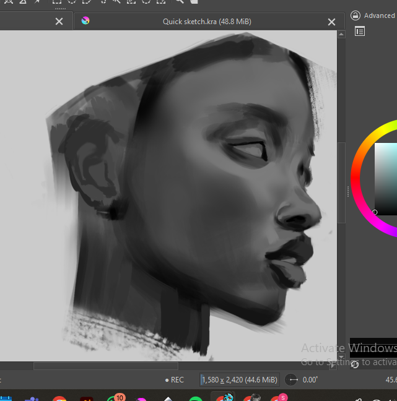The width and height of the screenshot is (397, 401).
Task: Click the horizontal scrollbar right arrow
Action: pos(333,366)
